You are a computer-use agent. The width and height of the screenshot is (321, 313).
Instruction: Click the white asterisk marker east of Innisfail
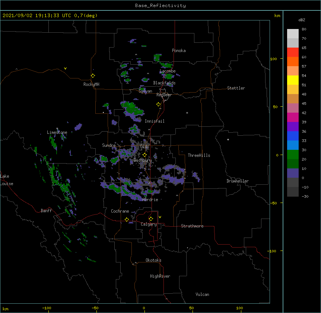click(187, 113)
